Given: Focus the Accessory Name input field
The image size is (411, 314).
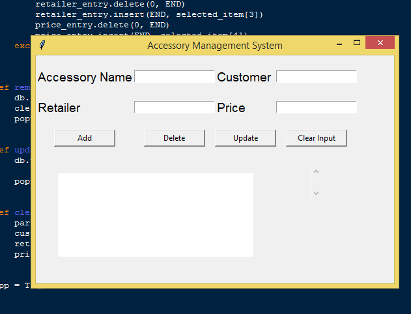Looking at the screenshot, I should tap(175, 76).
